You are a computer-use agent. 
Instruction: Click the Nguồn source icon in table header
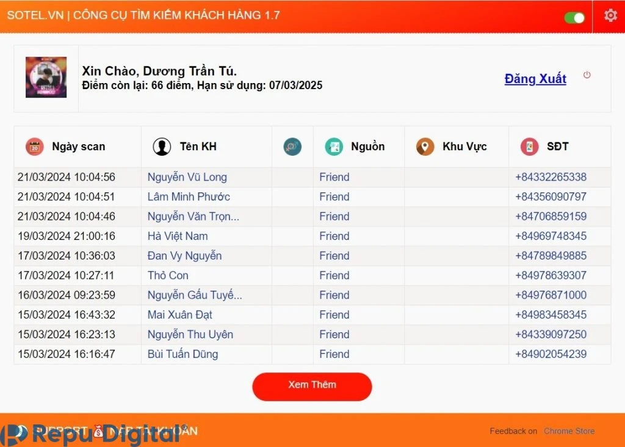[333, 147]
